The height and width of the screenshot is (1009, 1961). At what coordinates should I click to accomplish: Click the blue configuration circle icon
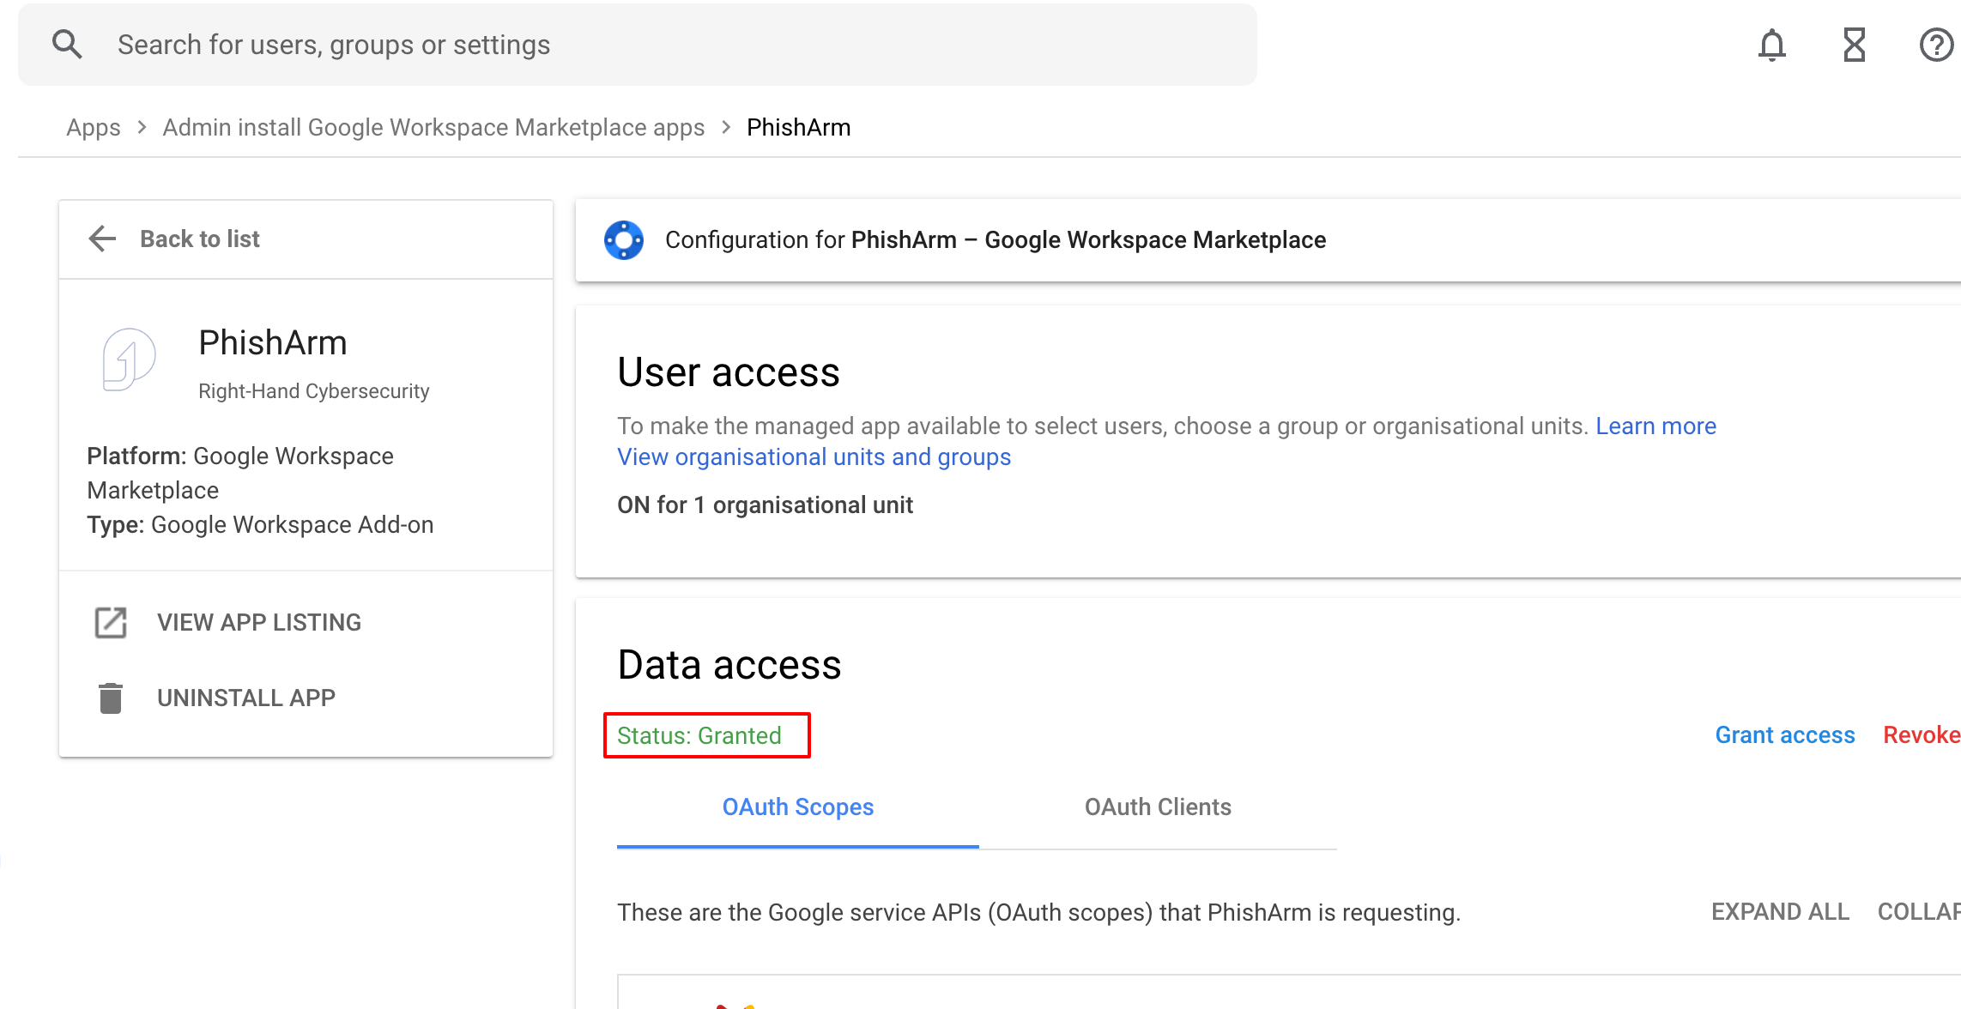coord(624,240)
